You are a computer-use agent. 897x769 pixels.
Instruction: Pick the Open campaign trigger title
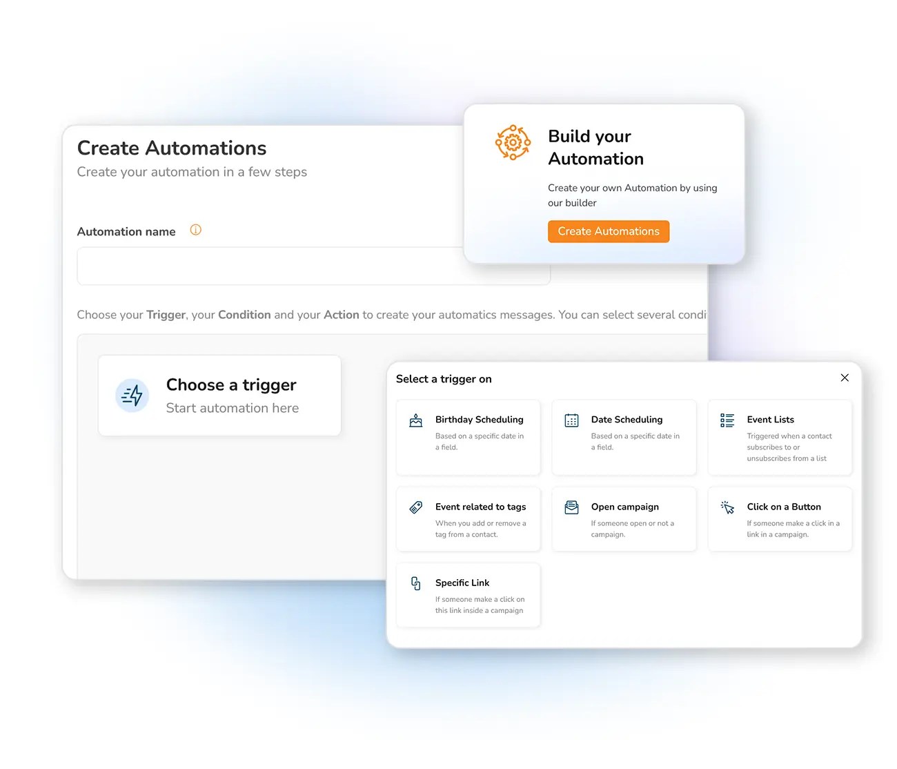pyautogui.click(x=625, y=507)
